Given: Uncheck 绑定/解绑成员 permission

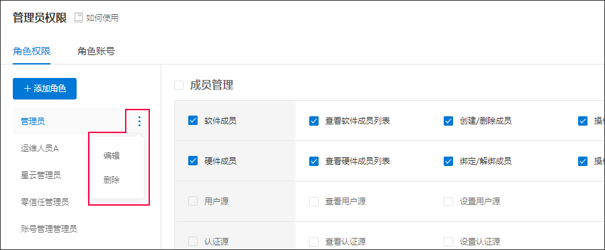Looking at the screenshot, I should (x=448, y=161).
